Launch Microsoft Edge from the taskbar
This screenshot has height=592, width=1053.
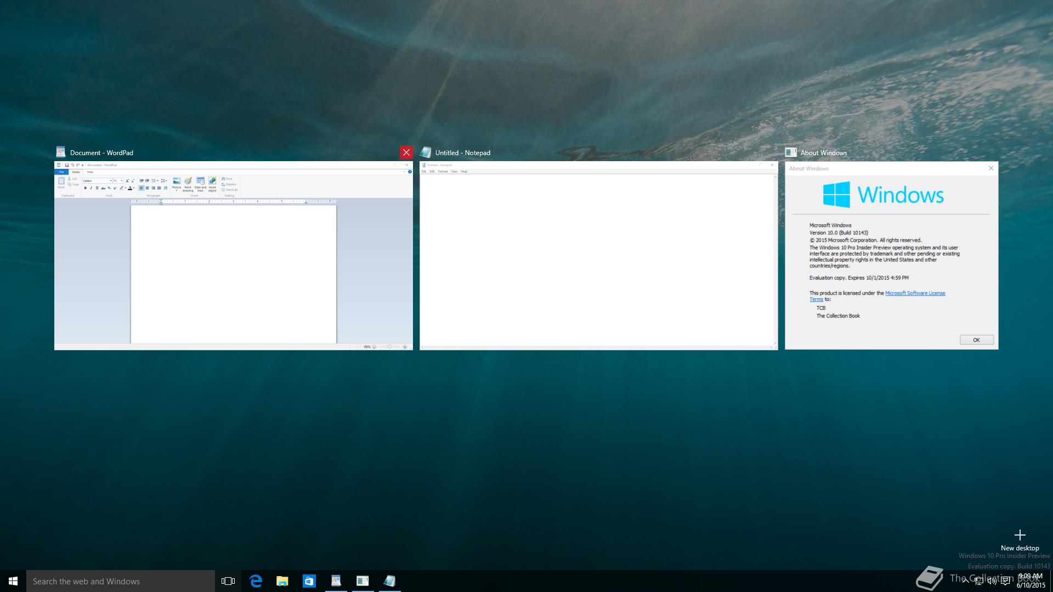pos(256,581)
